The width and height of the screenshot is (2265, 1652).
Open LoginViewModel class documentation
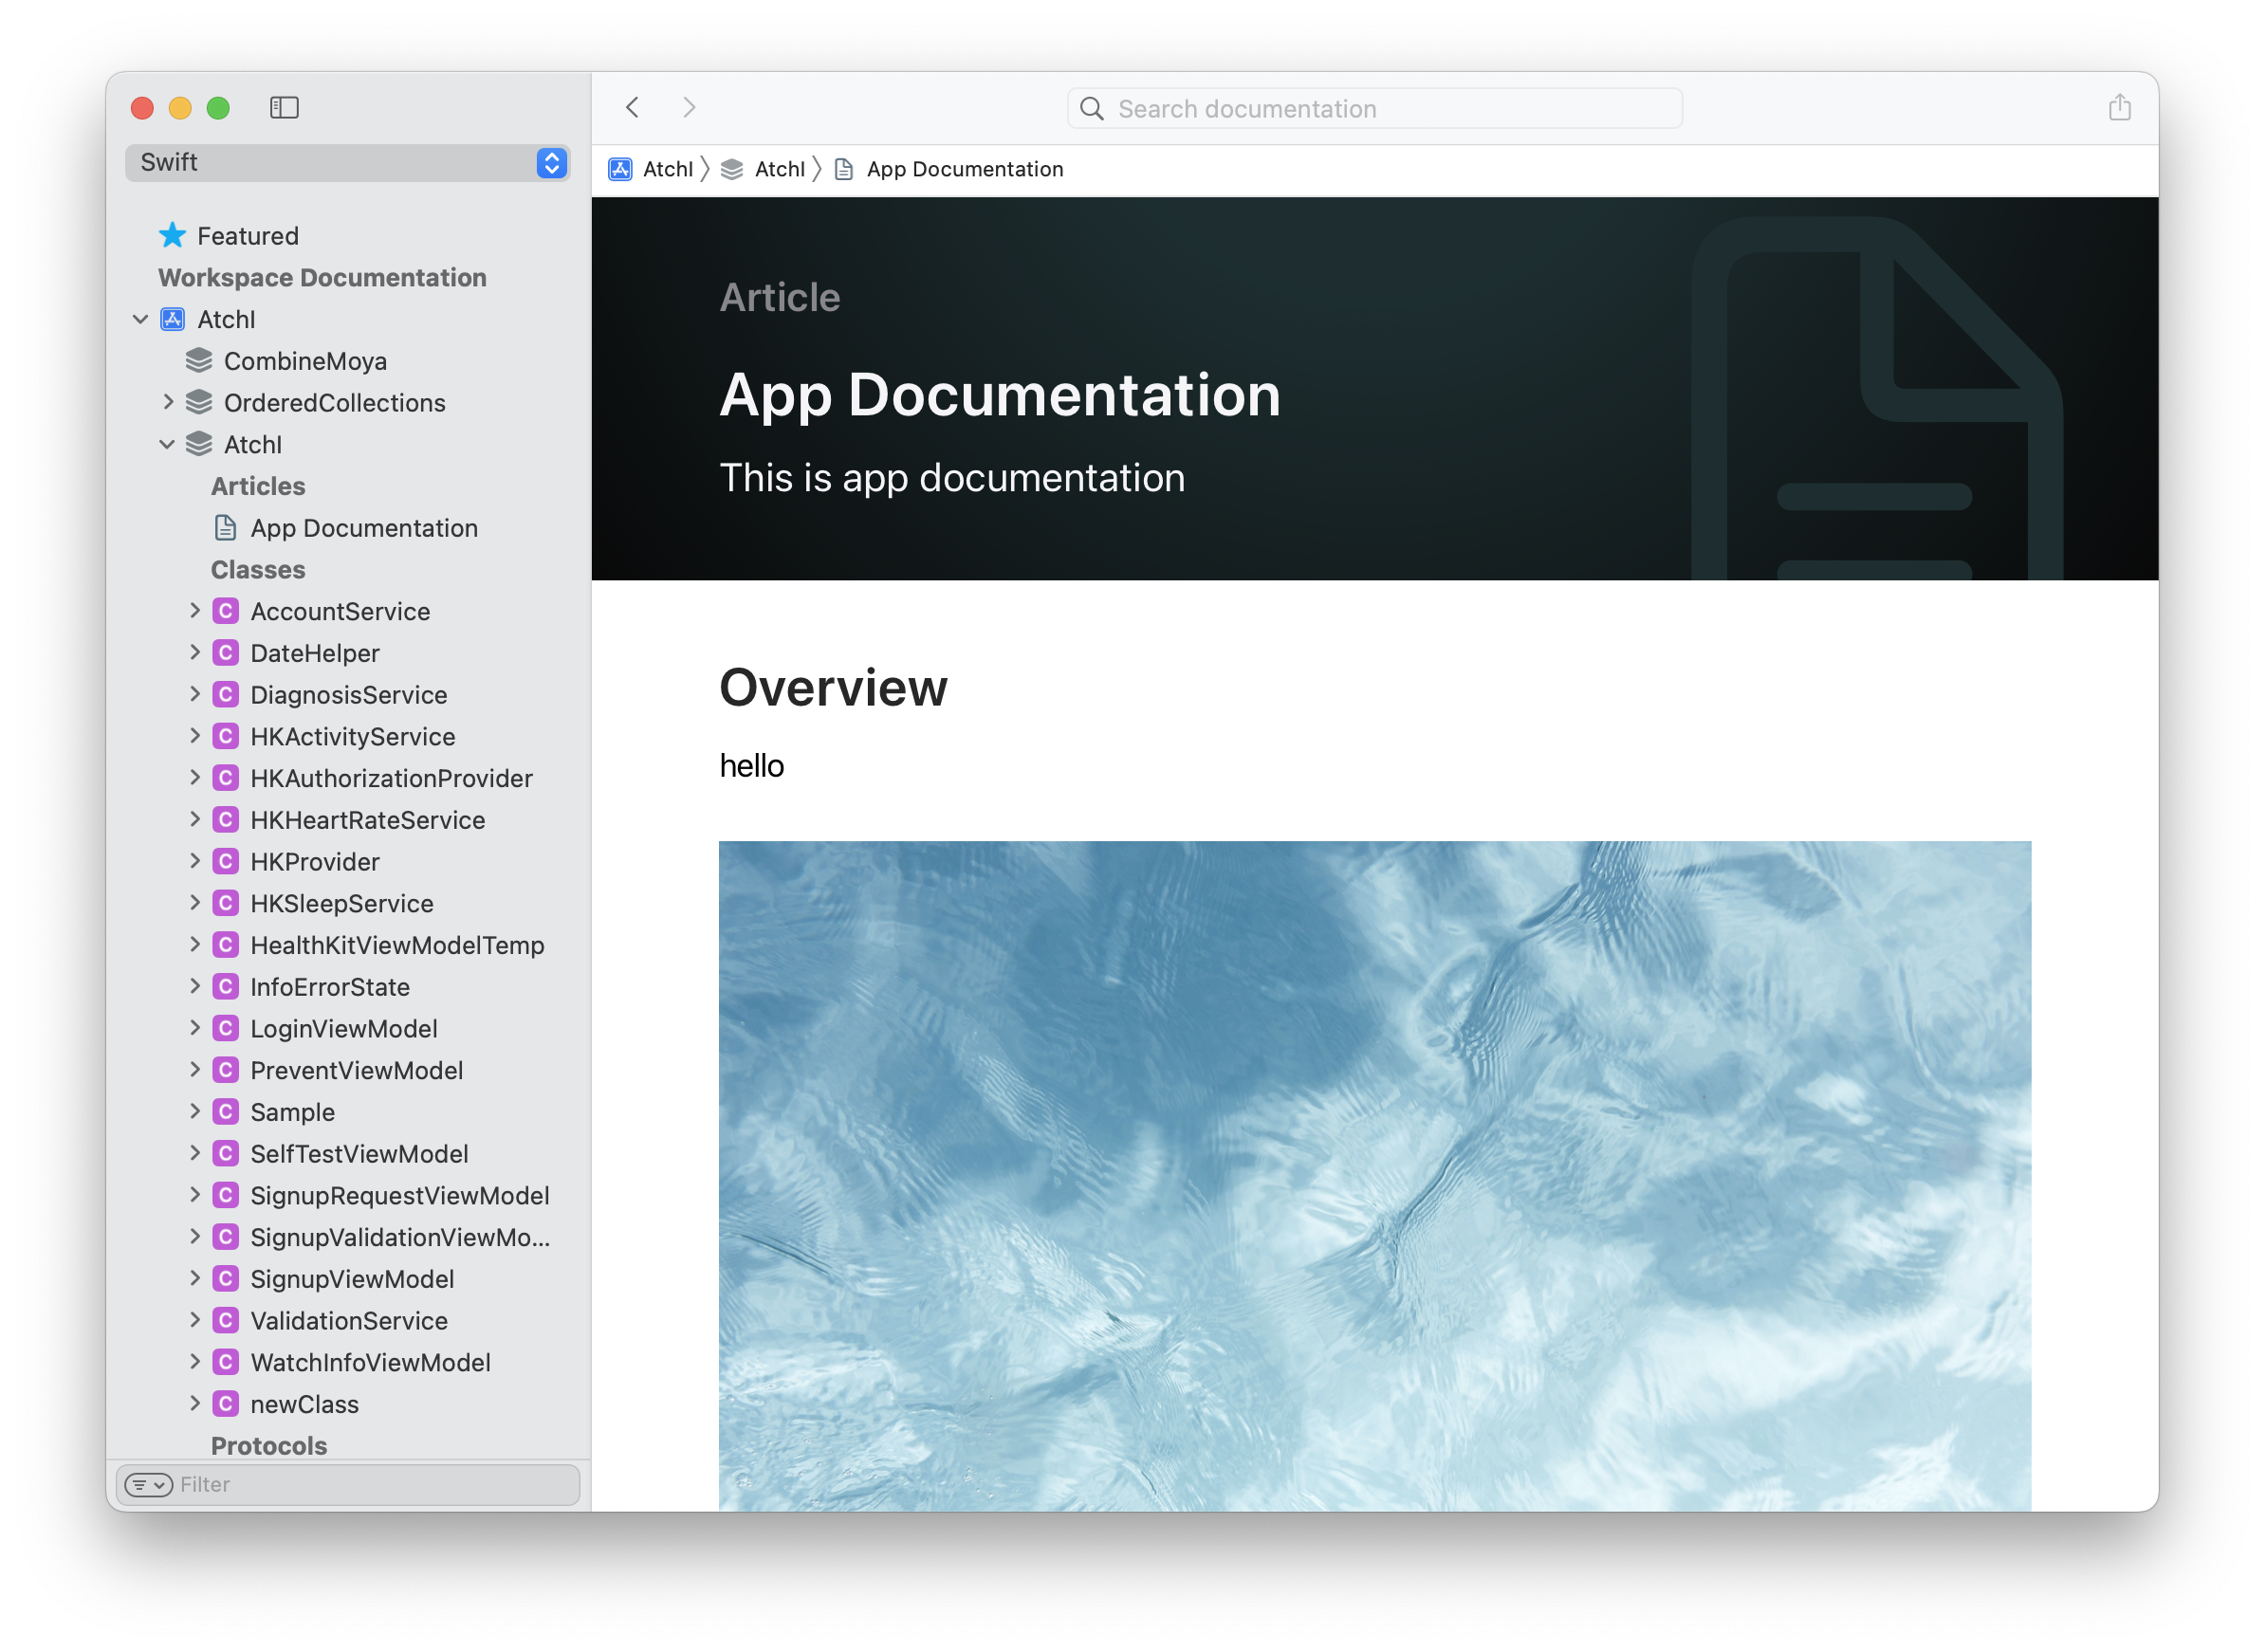pyautogui.click(x=343, y=1029)
